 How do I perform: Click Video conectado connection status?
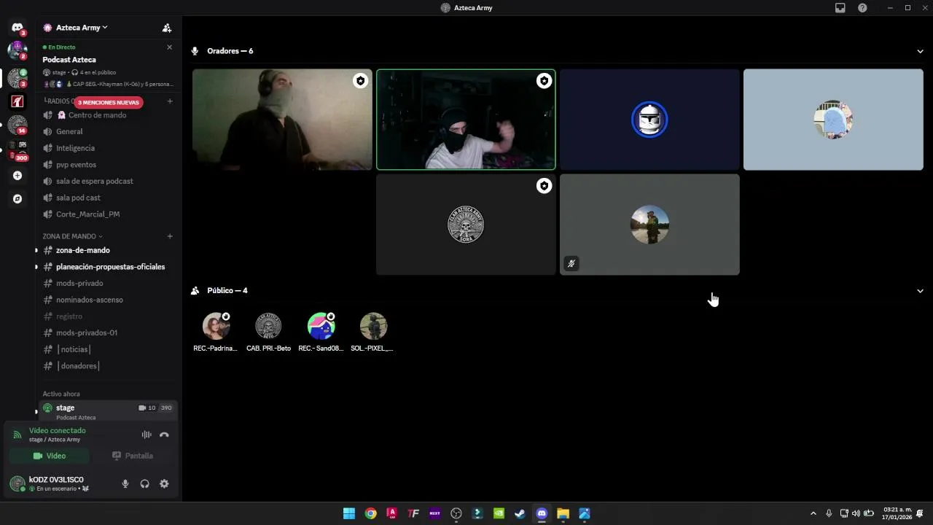(57, 430)
